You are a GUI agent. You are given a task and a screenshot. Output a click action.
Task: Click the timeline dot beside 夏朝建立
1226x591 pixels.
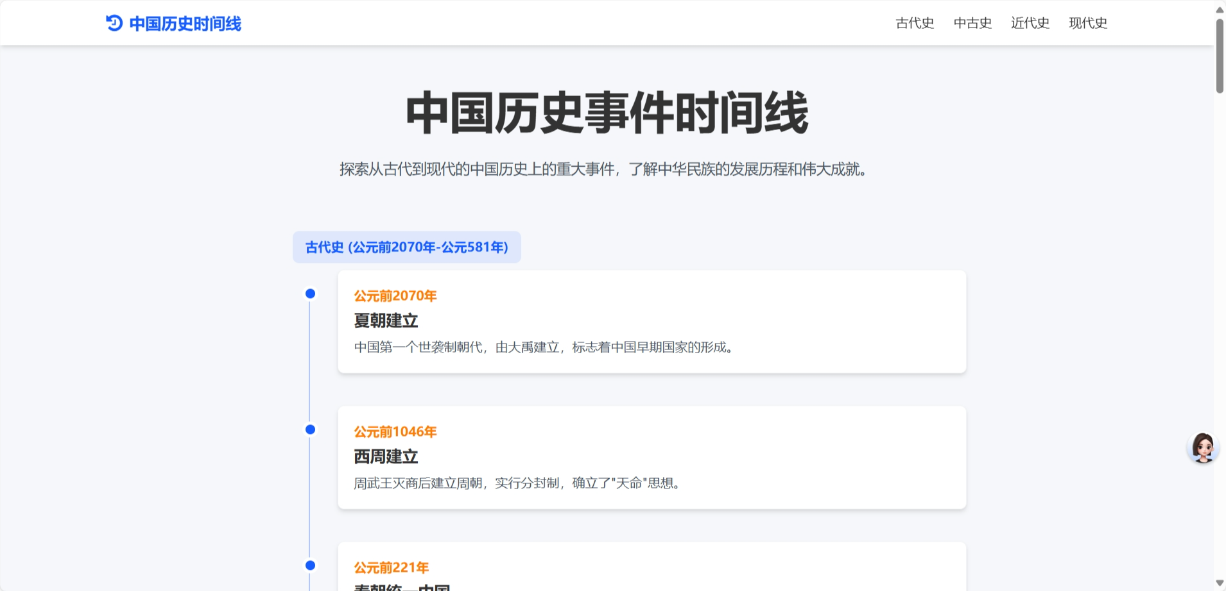[311, 294]
